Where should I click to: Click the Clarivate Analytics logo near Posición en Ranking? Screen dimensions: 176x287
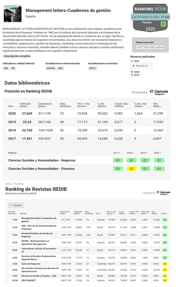(x=159, y=92)
